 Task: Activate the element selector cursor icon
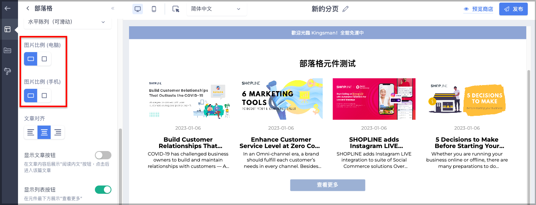[x=176, y=9]
